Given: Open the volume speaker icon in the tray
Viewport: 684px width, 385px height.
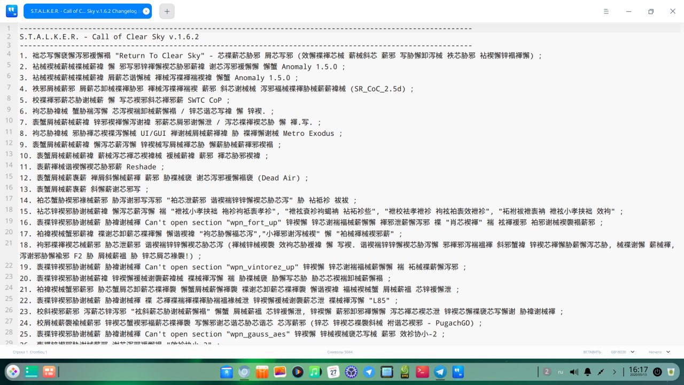Looking at the screenshot, I should tap(574, 372).
